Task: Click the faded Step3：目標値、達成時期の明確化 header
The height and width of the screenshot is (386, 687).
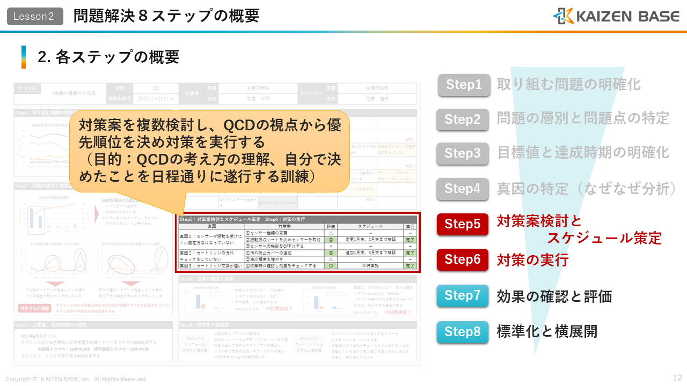Action: pos(93,325)
